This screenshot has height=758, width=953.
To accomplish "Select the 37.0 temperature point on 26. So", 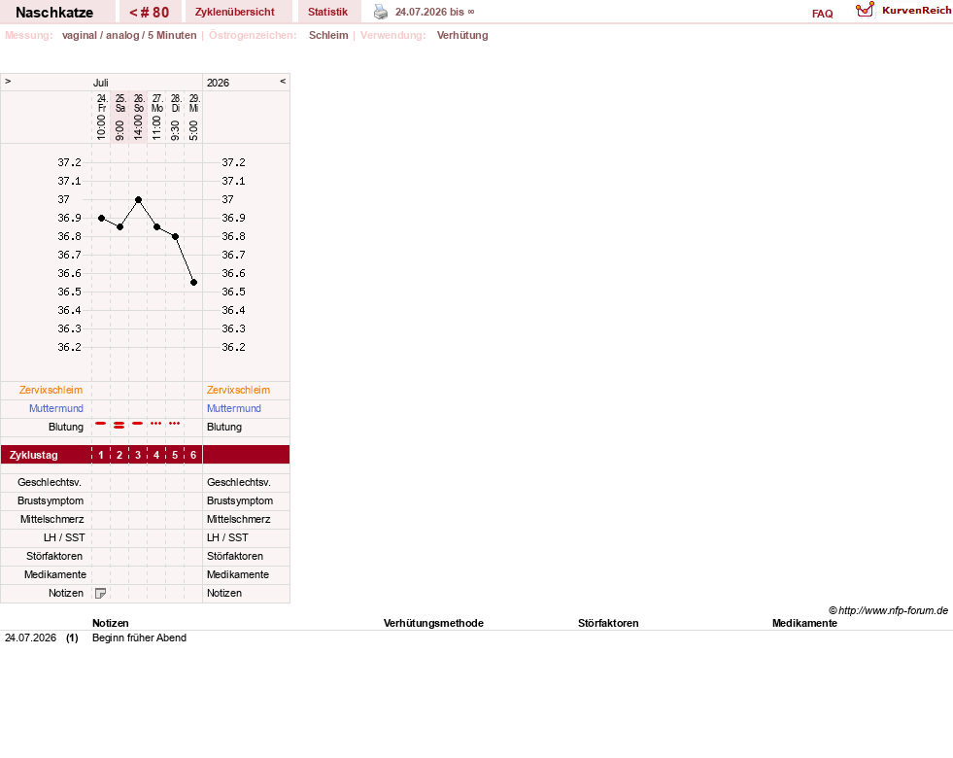I will click(x=139, y=200).
